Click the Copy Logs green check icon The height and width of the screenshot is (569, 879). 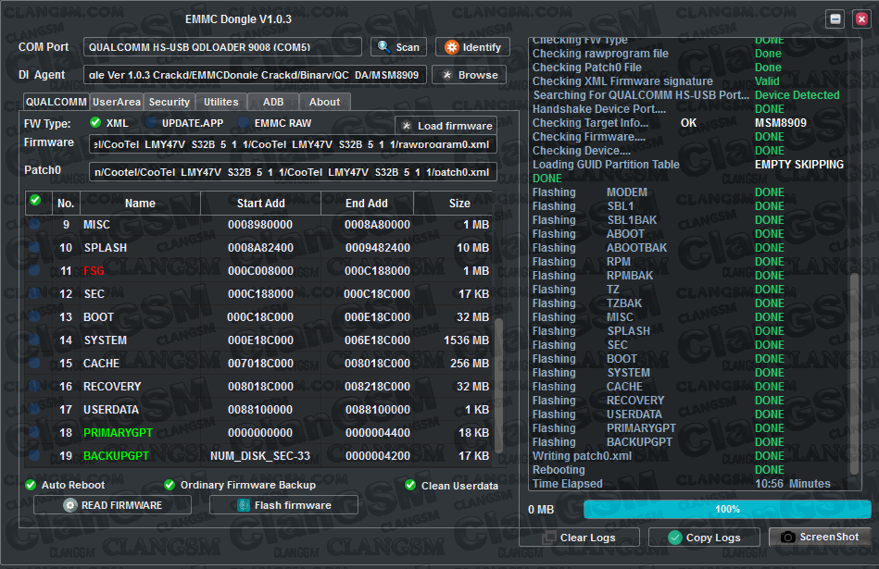tap(675, 538)
